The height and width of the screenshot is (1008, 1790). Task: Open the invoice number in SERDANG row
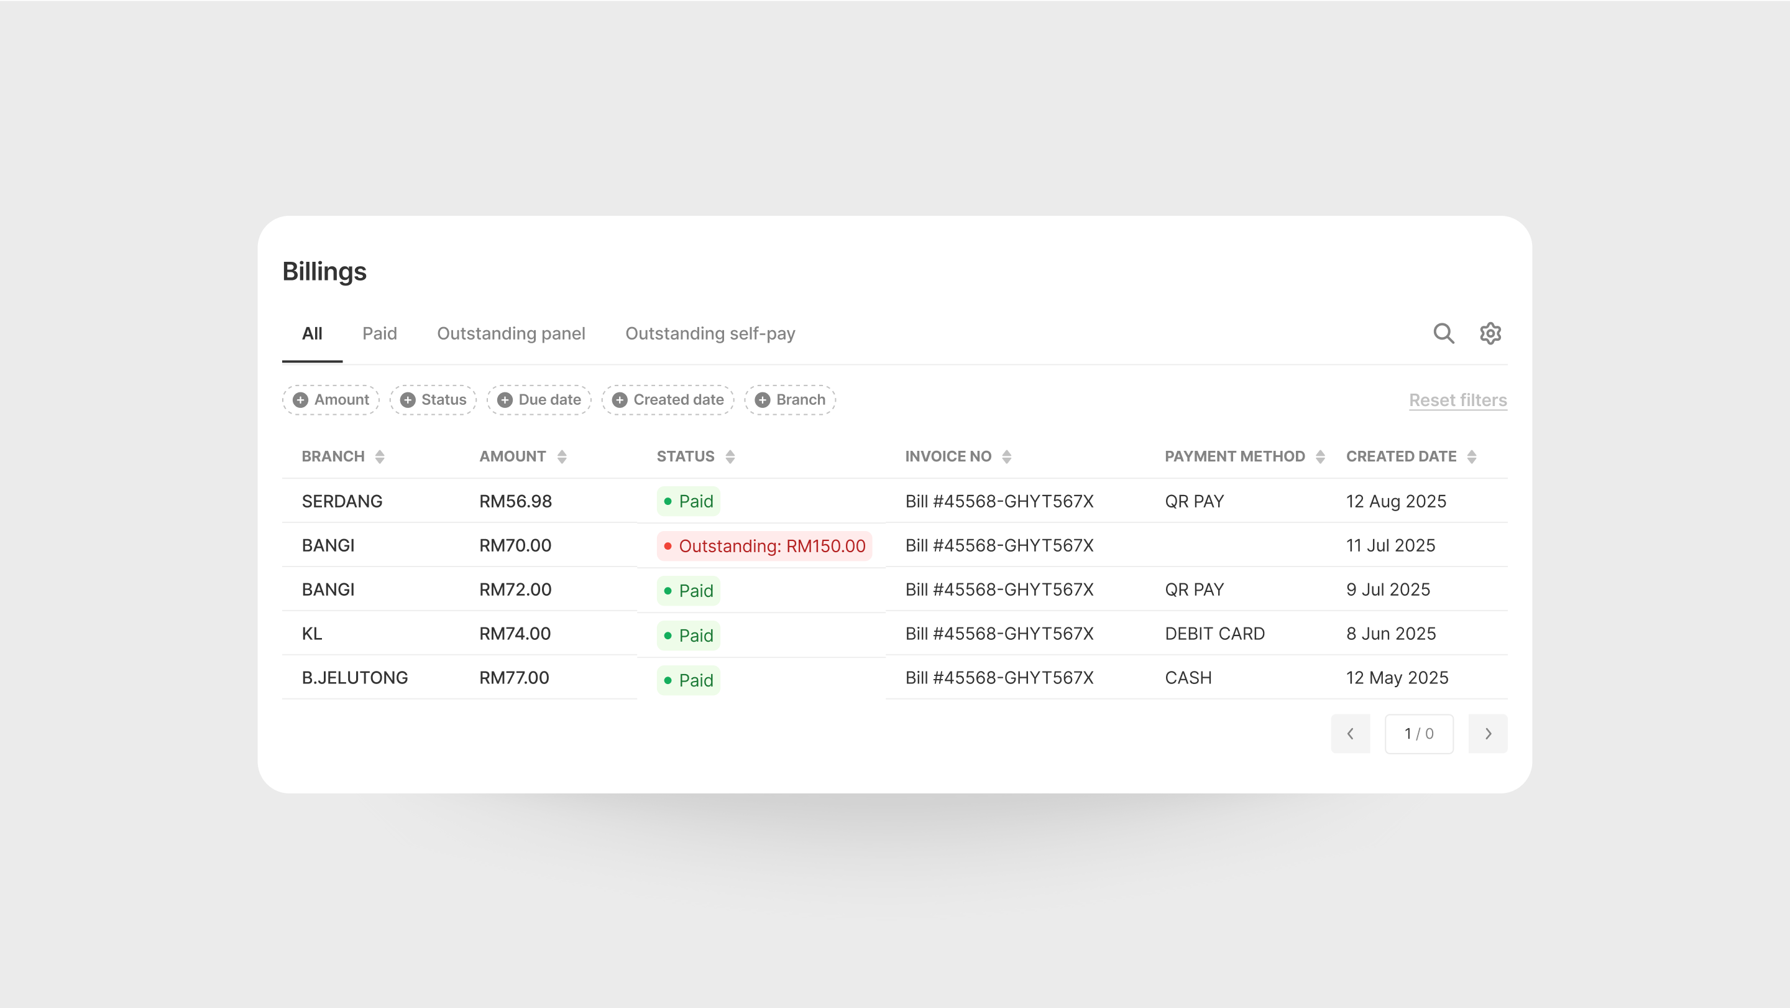click(999, 501)
